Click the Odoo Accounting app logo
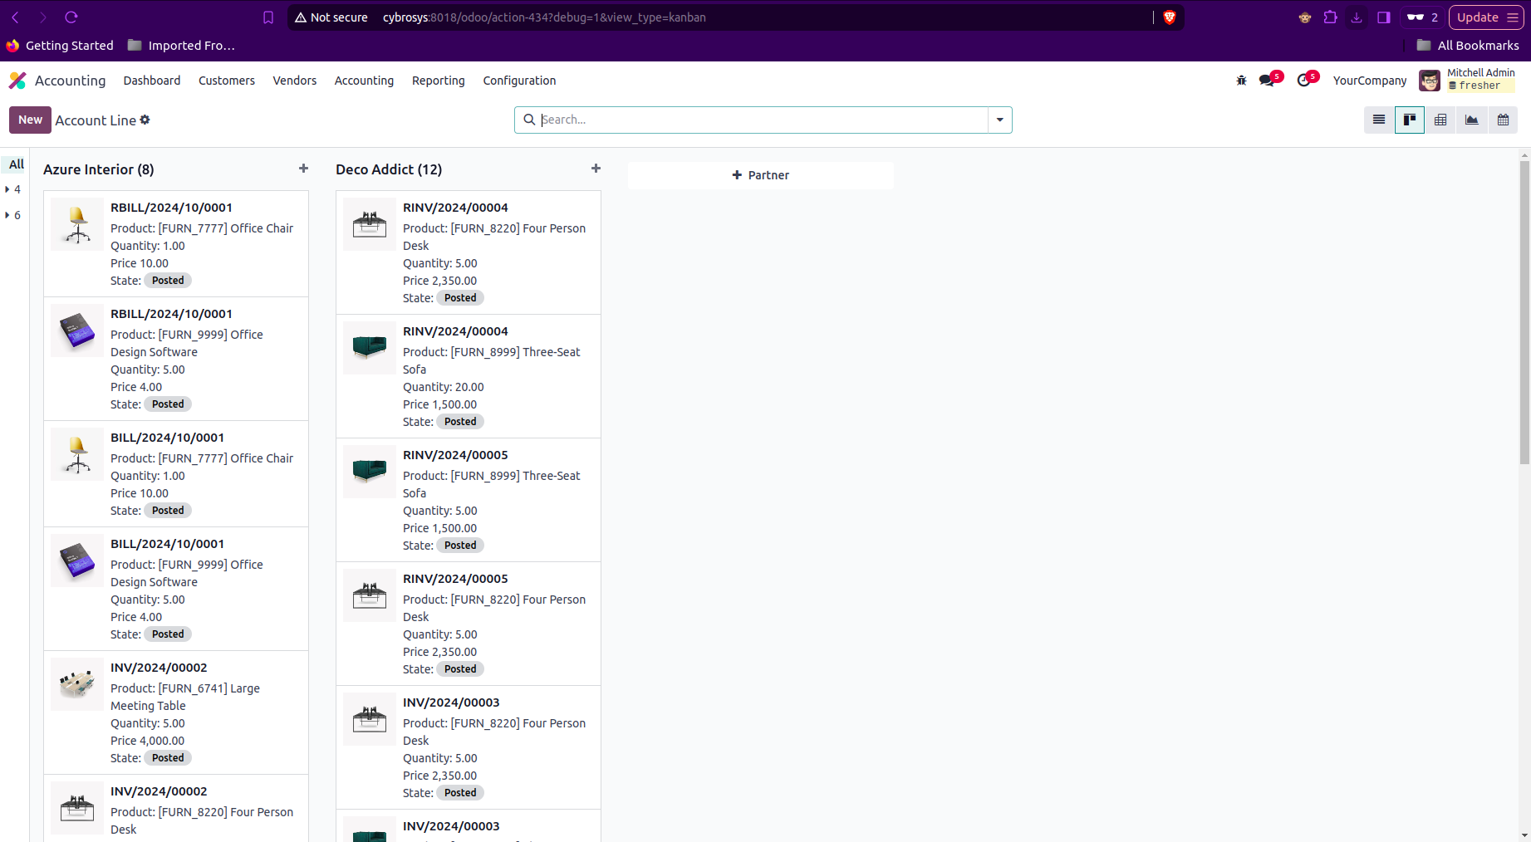The width and height of the screenshot is (1531, 842). coord(17,81)
